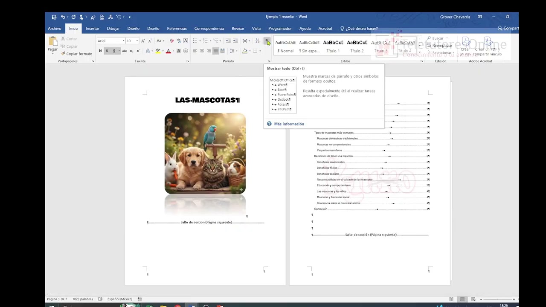The height and width of the screenshot is (307, 546).
Task: Increase paragraph indent
Action: click(x=235, y=41)
